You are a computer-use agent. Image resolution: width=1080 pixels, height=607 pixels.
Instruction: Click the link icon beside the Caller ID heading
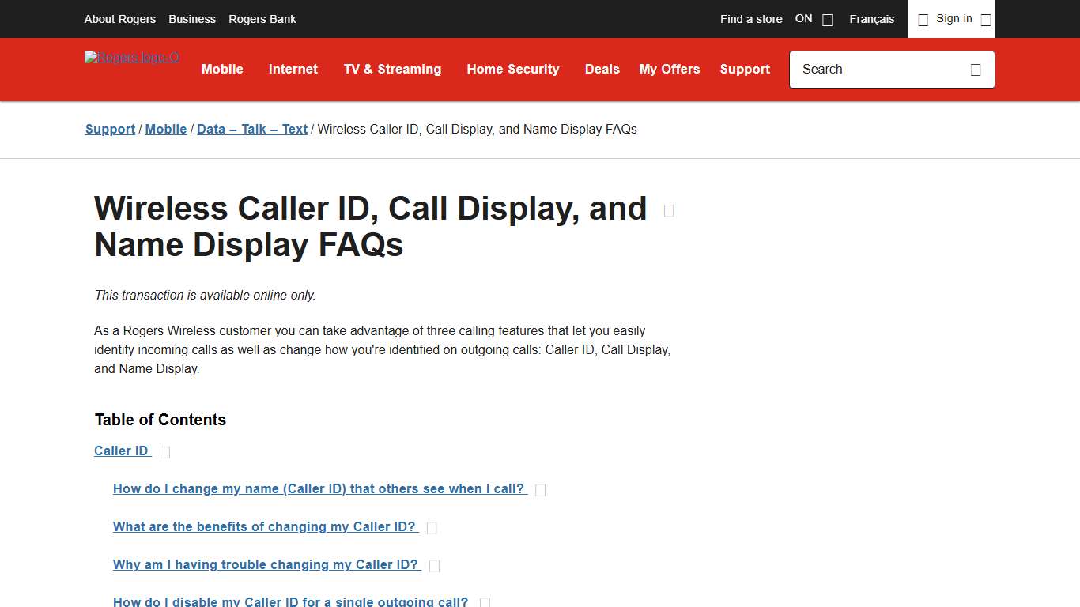164,451
